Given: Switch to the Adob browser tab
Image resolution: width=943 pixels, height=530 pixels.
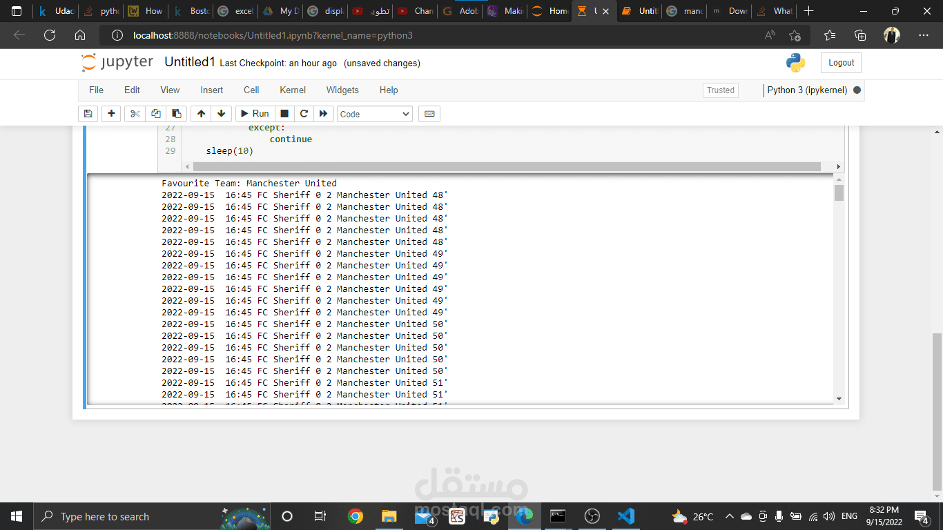Looking at the screenshot, I should 459,11.
